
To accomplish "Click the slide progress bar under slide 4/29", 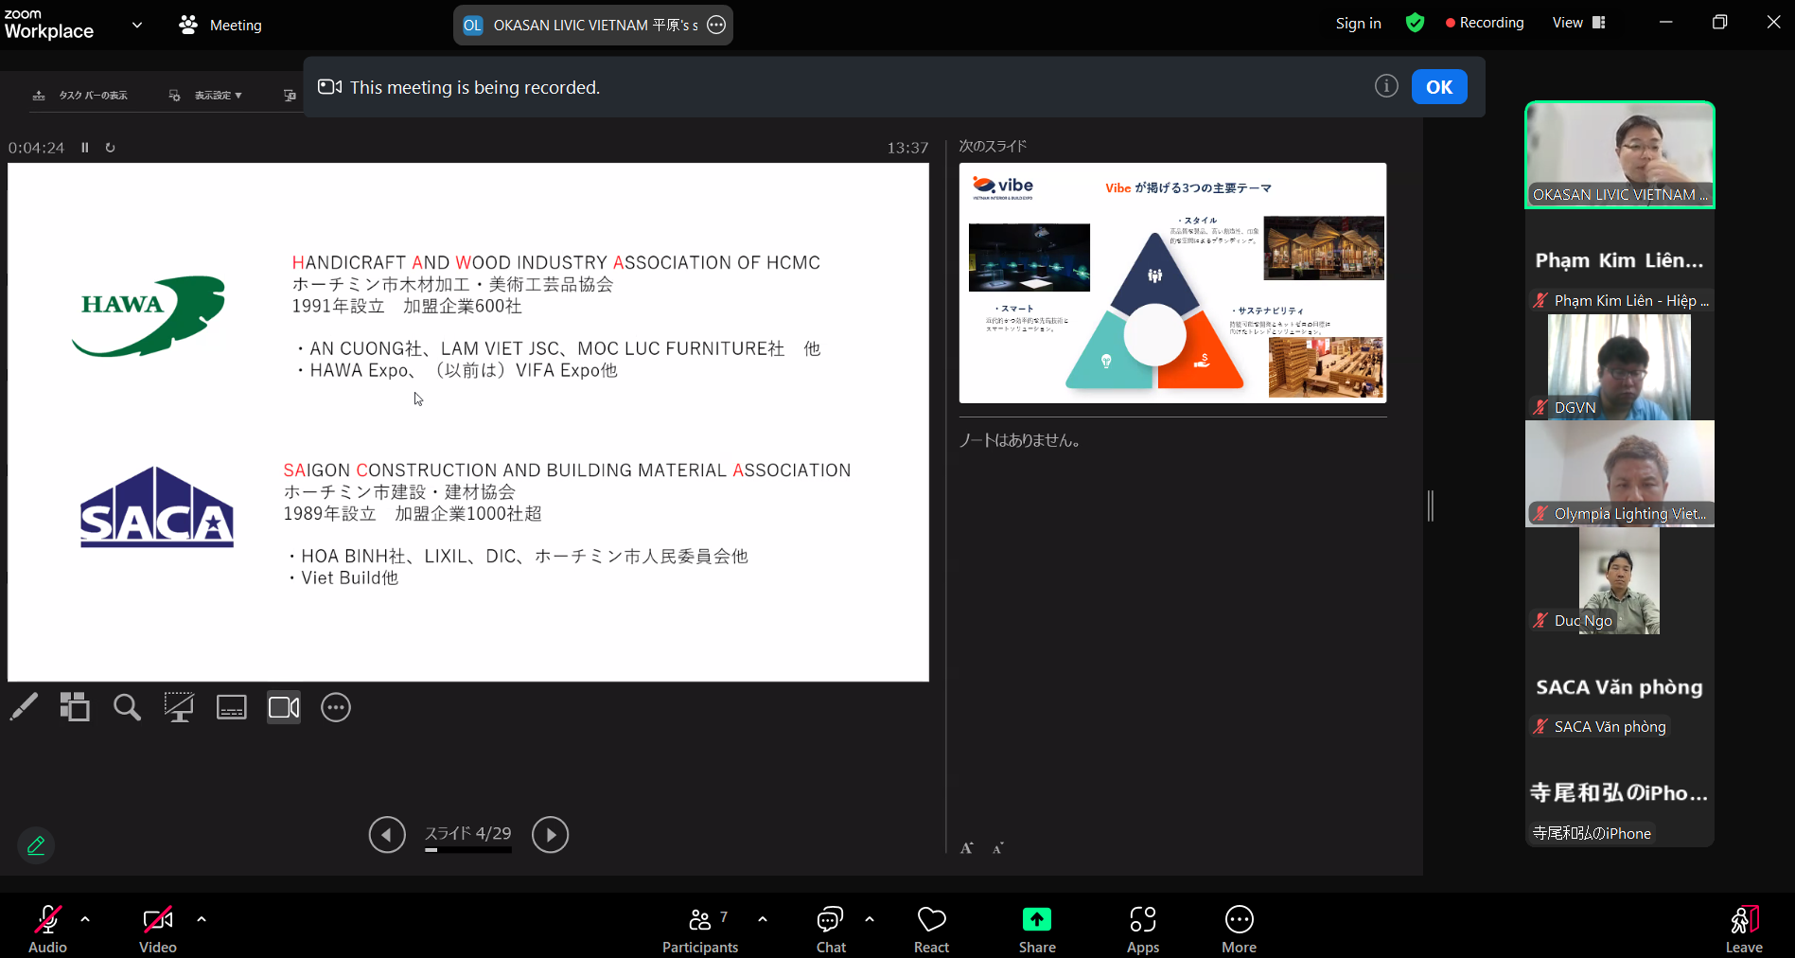I will pyautogui.click(x=467, y=850).
